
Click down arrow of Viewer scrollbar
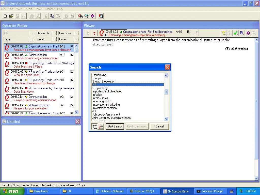click(x=256, y=178)
